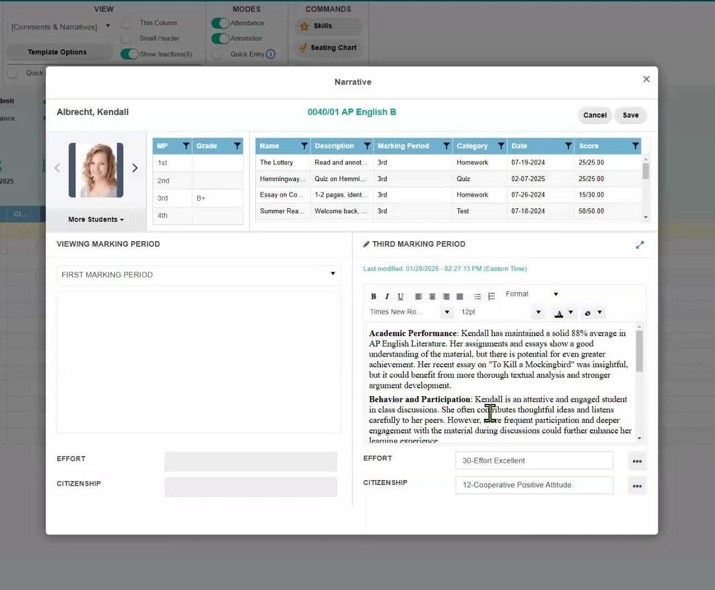This screenshot has height=590, width=715.
Task: Click the 30-Effort Excellent field
Action: click(x=534, y=461)
